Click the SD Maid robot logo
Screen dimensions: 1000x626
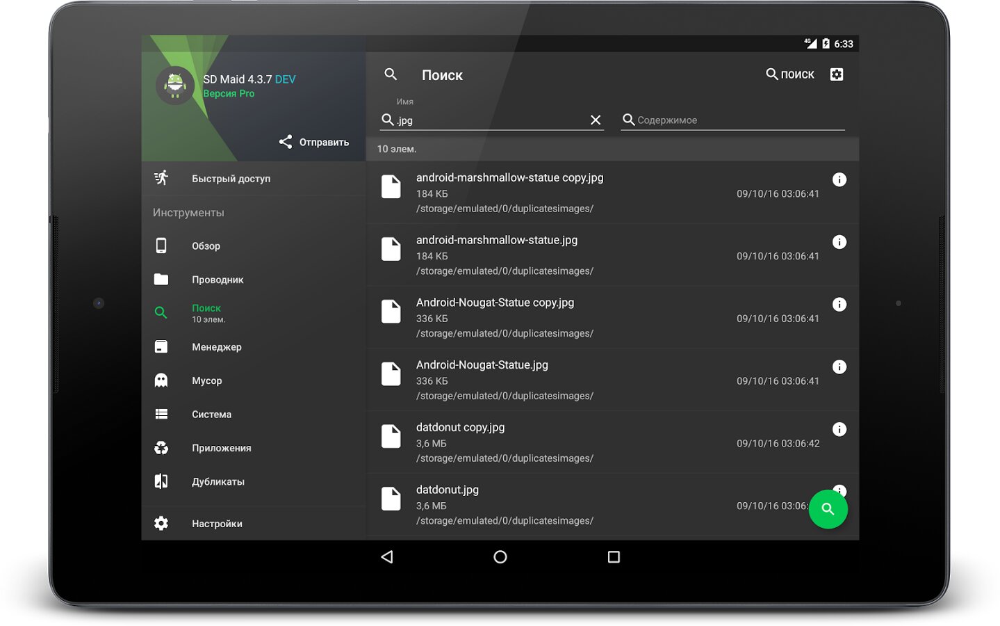(175, 86)
